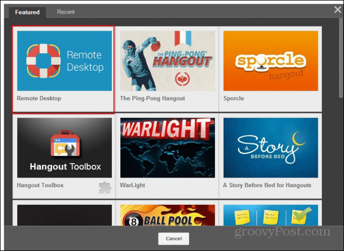Close the apps dialog with X

coord(338,10)
